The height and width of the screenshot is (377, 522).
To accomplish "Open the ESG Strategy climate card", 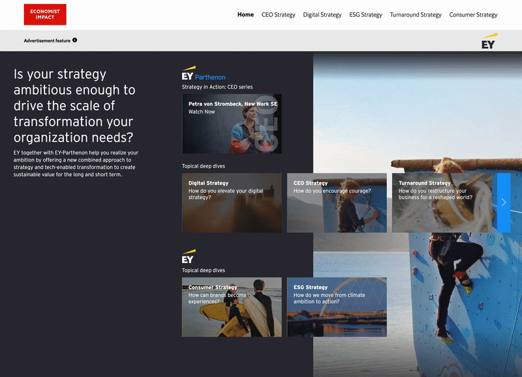I will pos(337,307).
